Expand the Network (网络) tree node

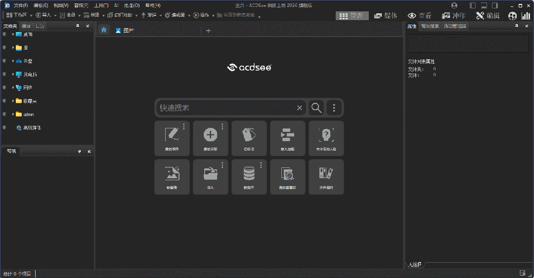coord(13,87)
